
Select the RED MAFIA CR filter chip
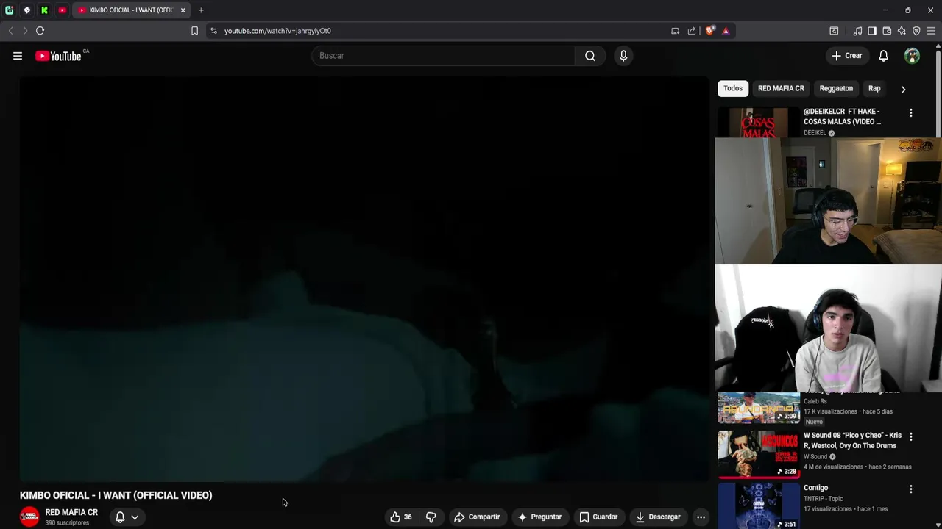(781, 88)
